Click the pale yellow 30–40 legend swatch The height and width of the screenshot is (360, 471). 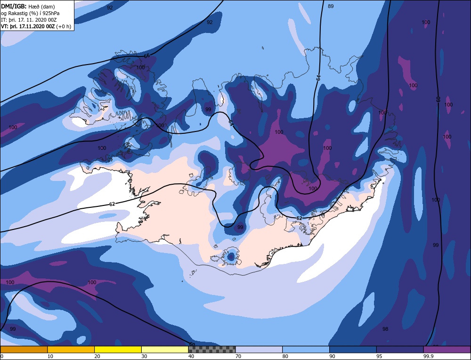pyautogui.click(x=165, y=349)
